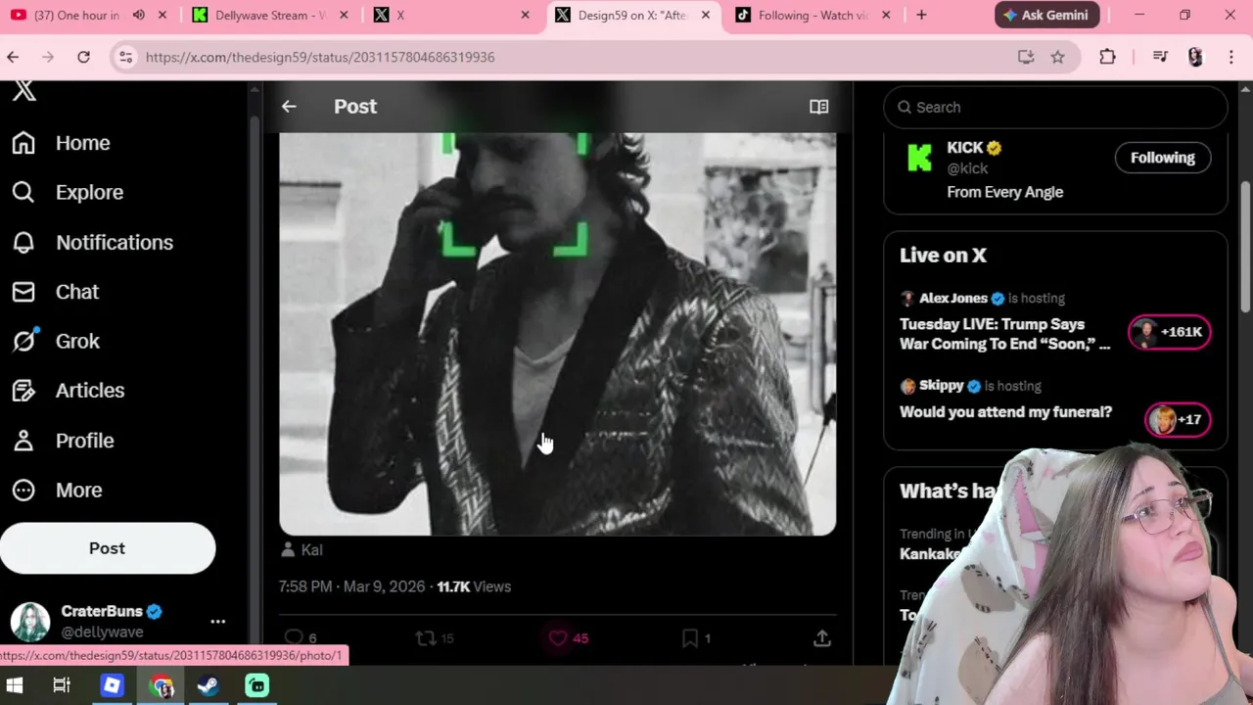
Task: Close the Dellywave Stream tab
Action: pos(344,15)
